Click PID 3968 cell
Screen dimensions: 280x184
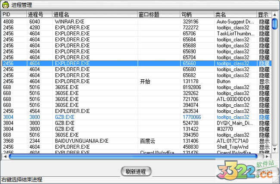8,141
